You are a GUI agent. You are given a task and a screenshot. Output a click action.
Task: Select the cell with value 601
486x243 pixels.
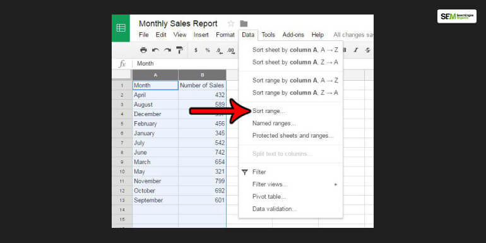coord(203,200)
